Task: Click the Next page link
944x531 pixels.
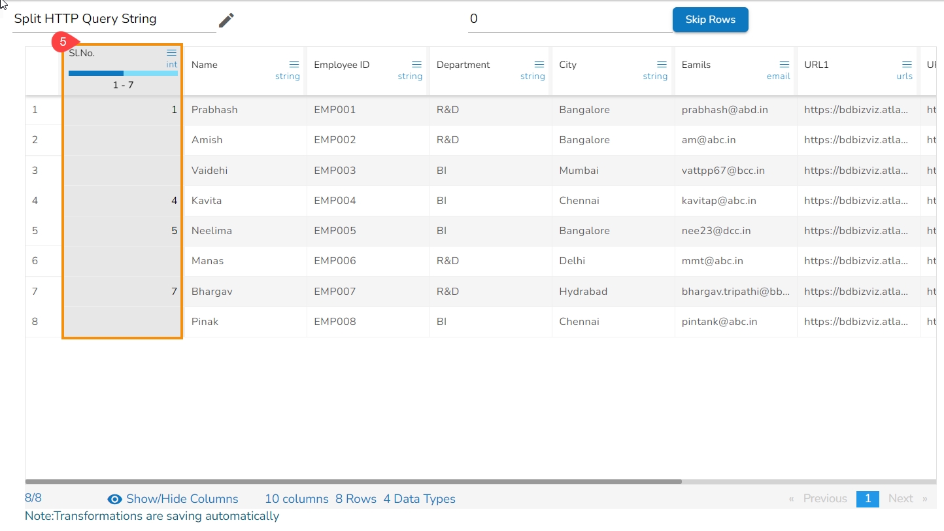Action: click(x=900, y=499)
